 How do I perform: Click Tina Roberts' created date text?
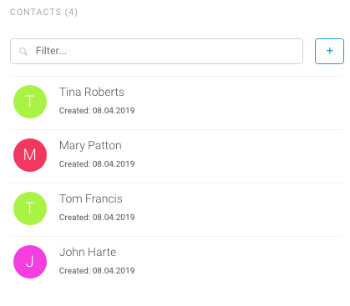click(x=97, y=111)
